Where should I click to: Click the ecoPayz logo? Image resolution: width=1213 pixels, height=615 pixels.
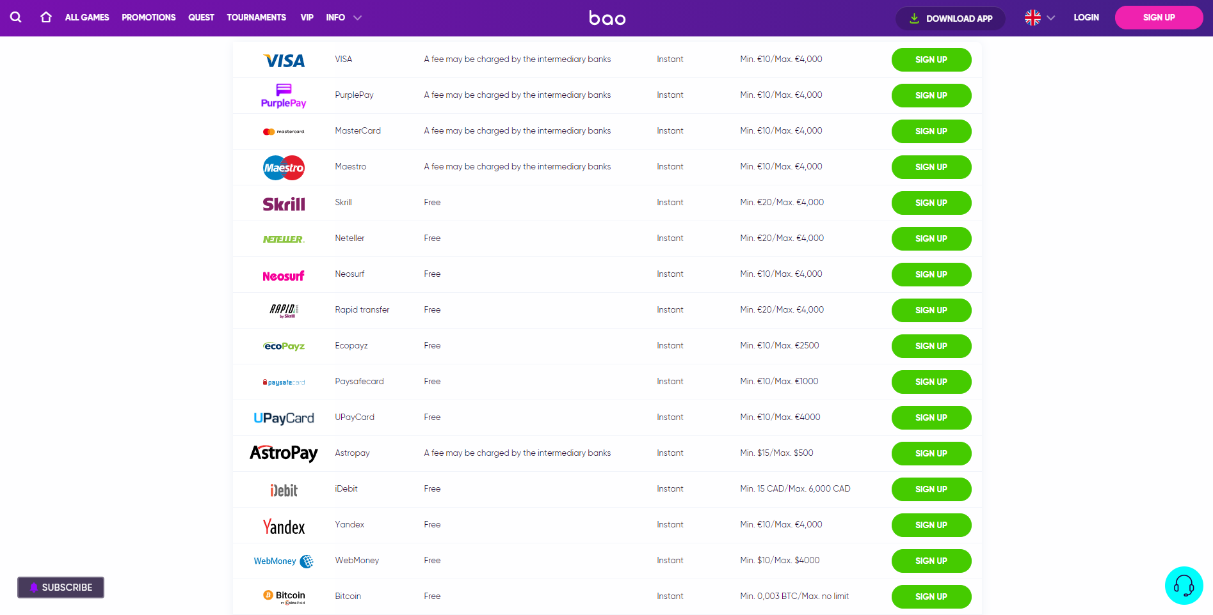[x=284, y=346]
